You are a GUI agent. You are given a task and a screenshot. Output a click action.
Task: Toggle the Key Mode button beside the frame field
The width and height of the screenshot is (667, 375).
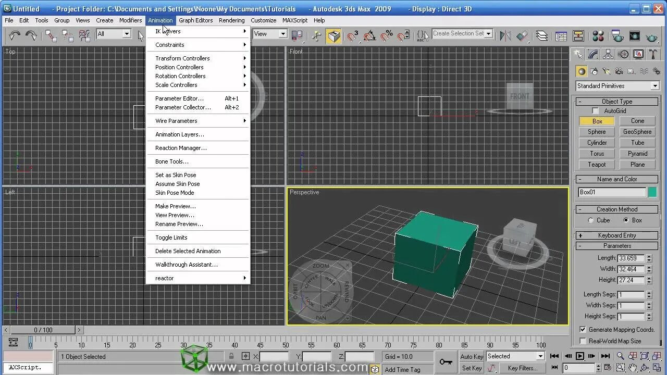coord(554,368)
